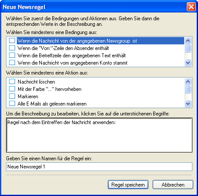Tick the Betreffzeile angegebenen Text enthält checkbox
Viewport: 198px width, 196px height.
coord(12,55)
